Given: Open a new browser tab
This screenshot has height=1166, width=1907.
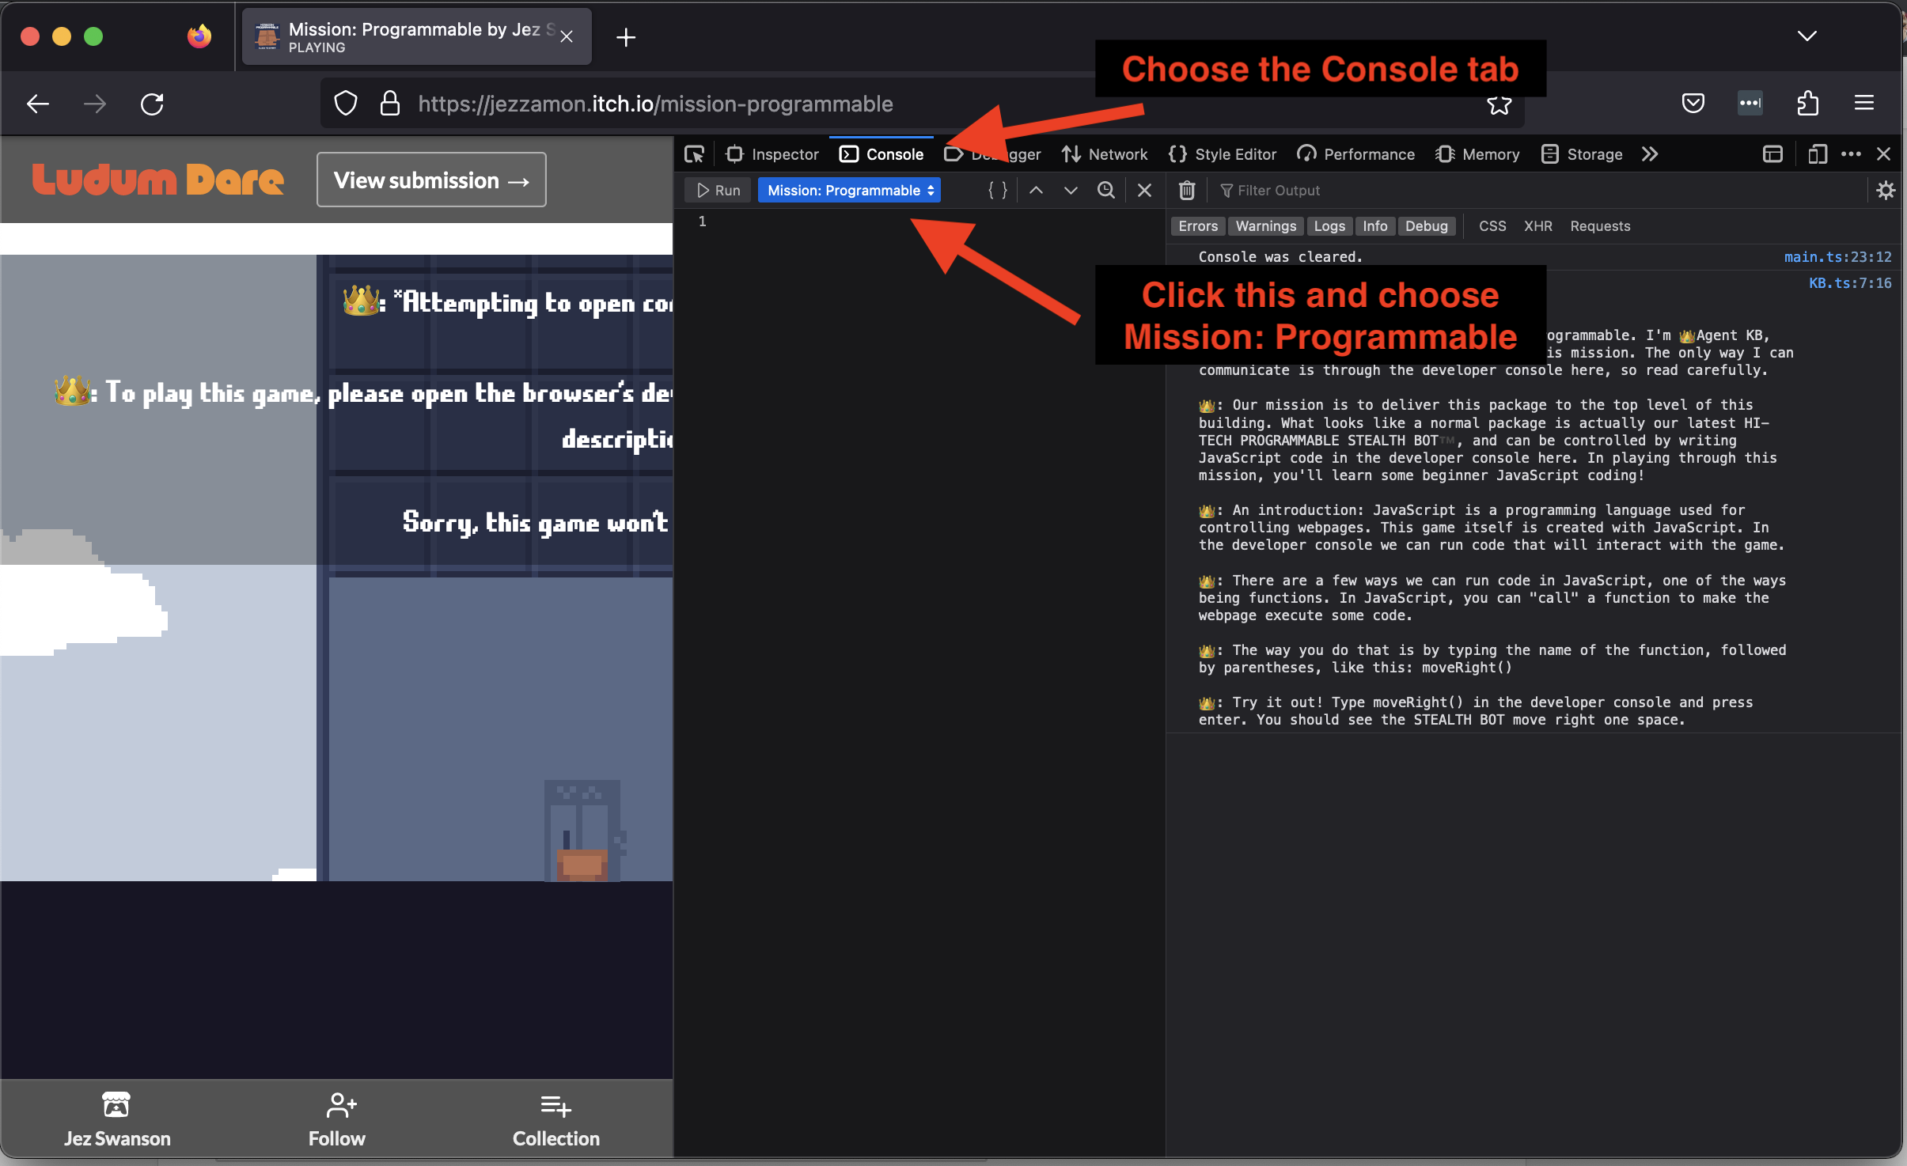Looking at the screenshot, I should point(626,37).
